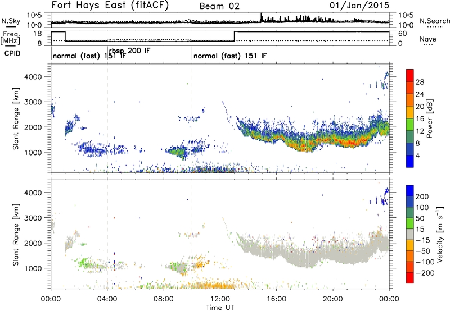The image size is (450, 311).
Task: Click the "4000" tick of the power panel
Action: tap(33, 77)
